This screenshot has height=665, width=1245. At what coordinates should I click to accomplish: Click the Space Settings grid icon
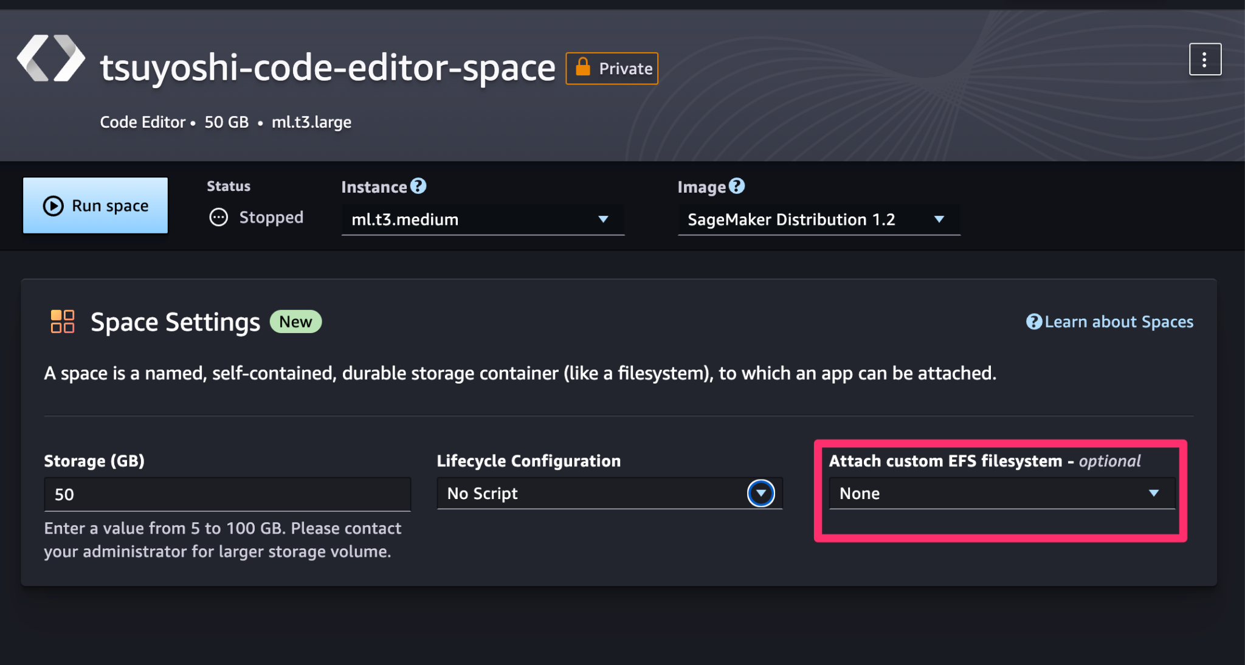click(x=61, y=322)
